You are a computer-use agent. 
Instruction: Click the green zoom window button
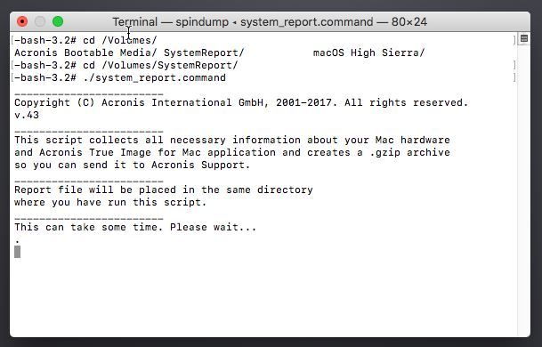coord(58,21)
